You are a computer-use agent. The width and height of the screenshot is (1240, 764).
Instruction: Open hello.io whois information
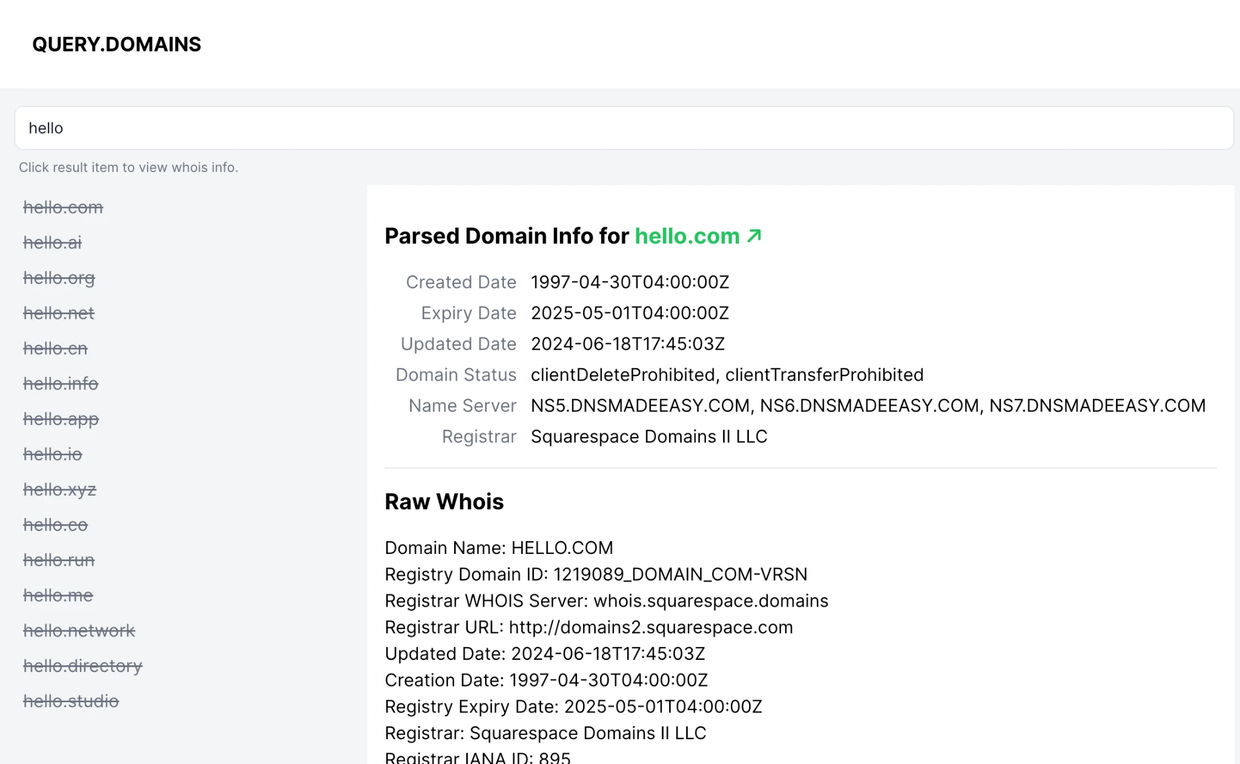(x=52, y=454)
